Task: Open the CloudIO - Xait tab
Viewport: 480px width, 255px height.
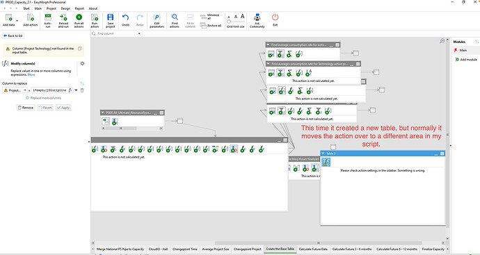Action: pos(158,249)
